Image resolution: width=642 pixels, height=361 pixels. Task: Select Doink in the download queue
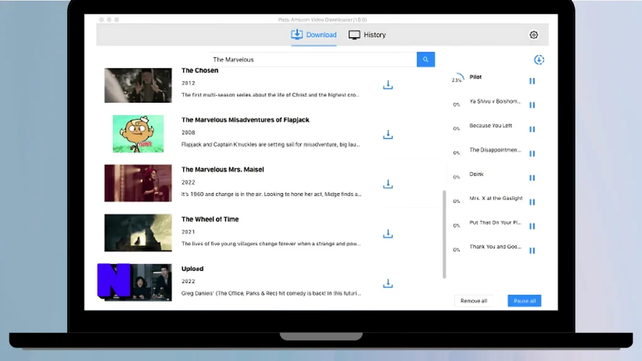click(x=476, y=174)
